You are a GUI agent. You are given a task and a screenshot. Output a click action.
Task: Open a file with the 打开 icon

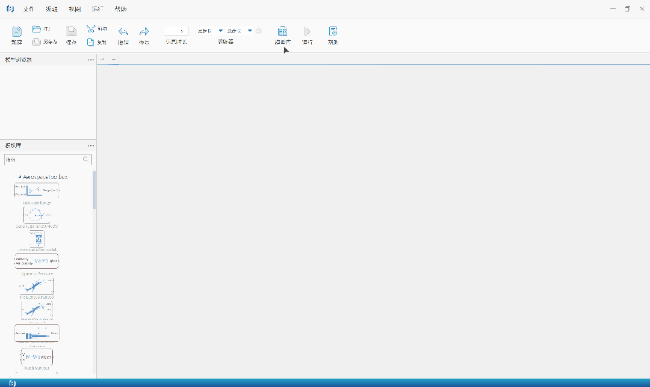tap(37, 29)
